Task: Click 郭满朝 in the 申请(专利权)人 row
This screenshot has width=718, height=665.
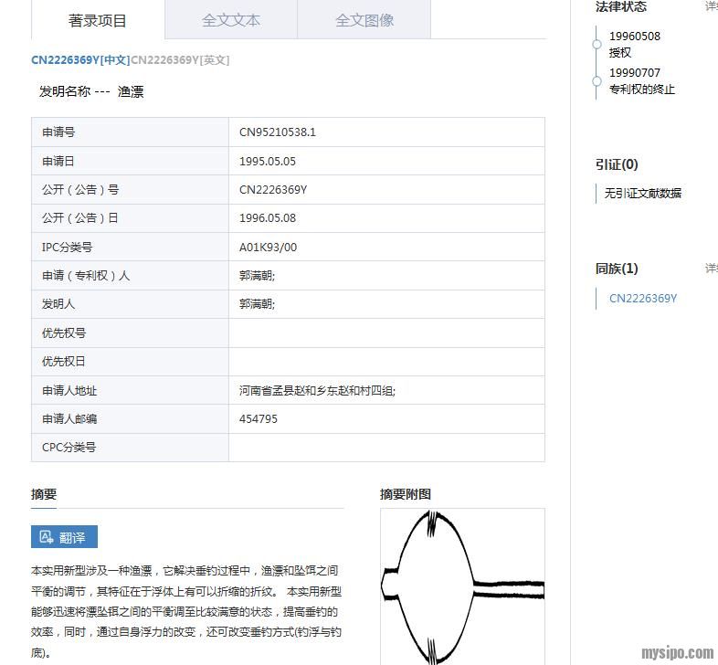Action: coord(257,276)
